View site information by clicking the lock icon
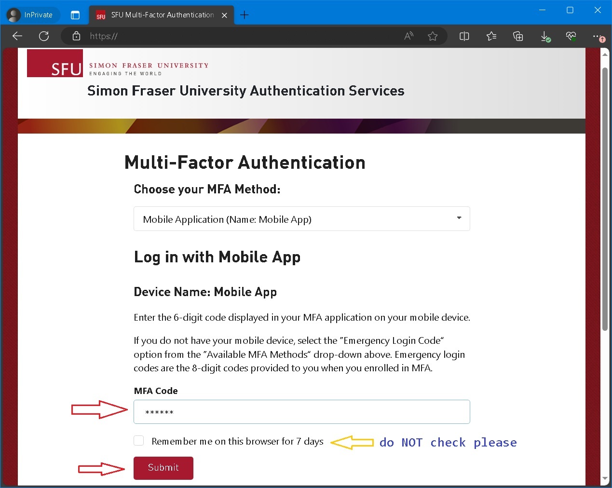This screenshot has height=488, width=612. (x=76, y=36)
